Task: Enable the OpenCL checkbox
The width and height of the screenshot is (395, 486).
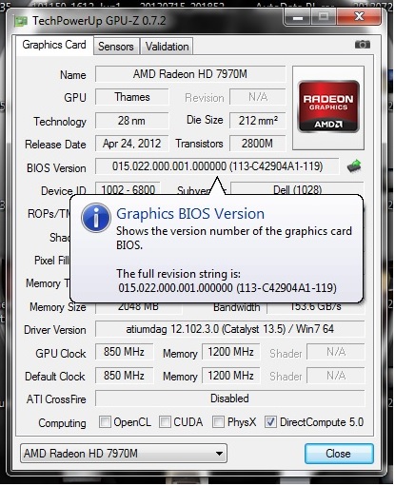Action: [105, 422]
